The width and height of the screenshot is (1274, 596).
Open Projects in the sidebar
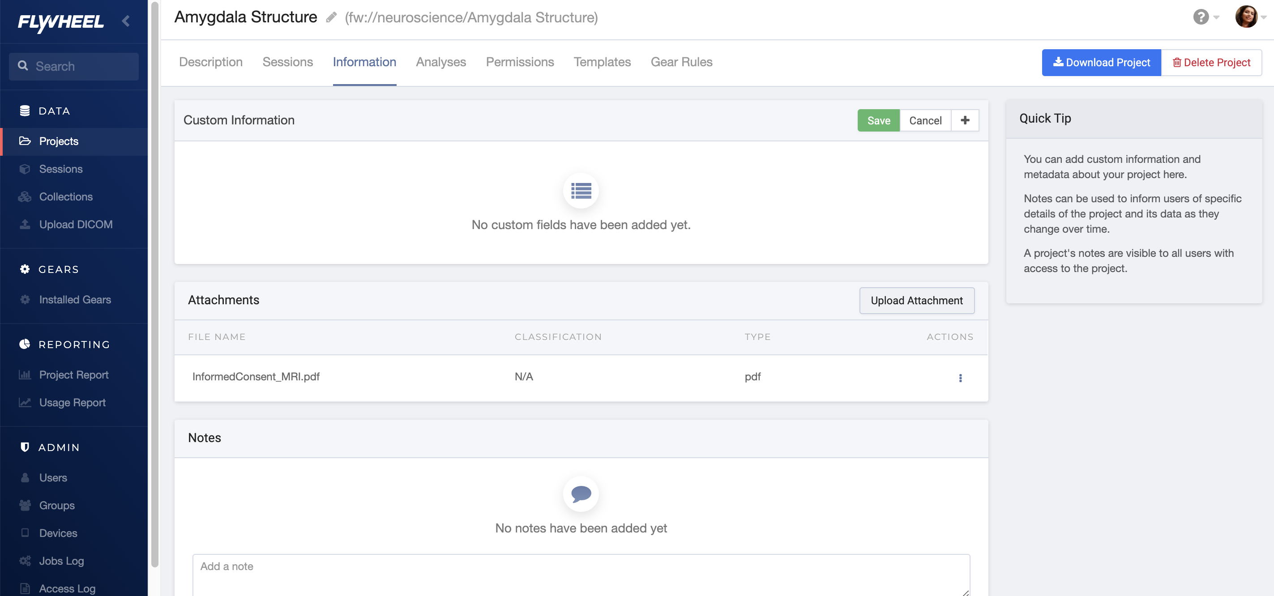click(x=74, y=141)
